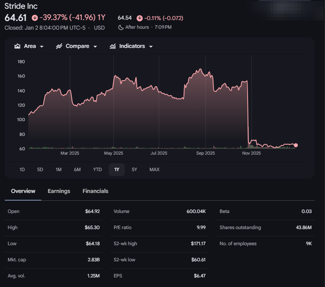Select the MAX time range
The height and width of the screenshot is (287, 325).
[x=154, y=169]
